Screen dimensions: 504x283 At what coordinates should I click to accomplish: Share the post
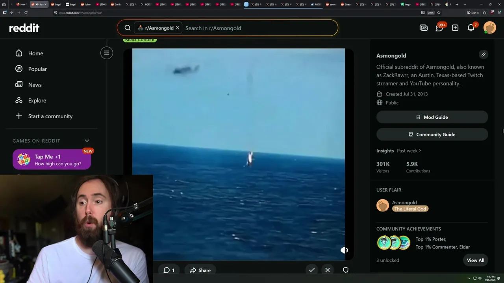[x=200, y=270]
